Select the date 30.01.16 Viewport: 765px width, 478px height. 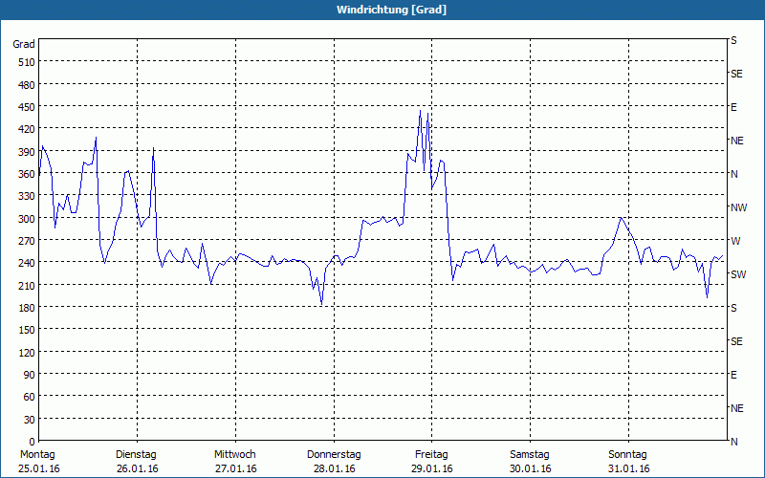(x=531, y=468)
